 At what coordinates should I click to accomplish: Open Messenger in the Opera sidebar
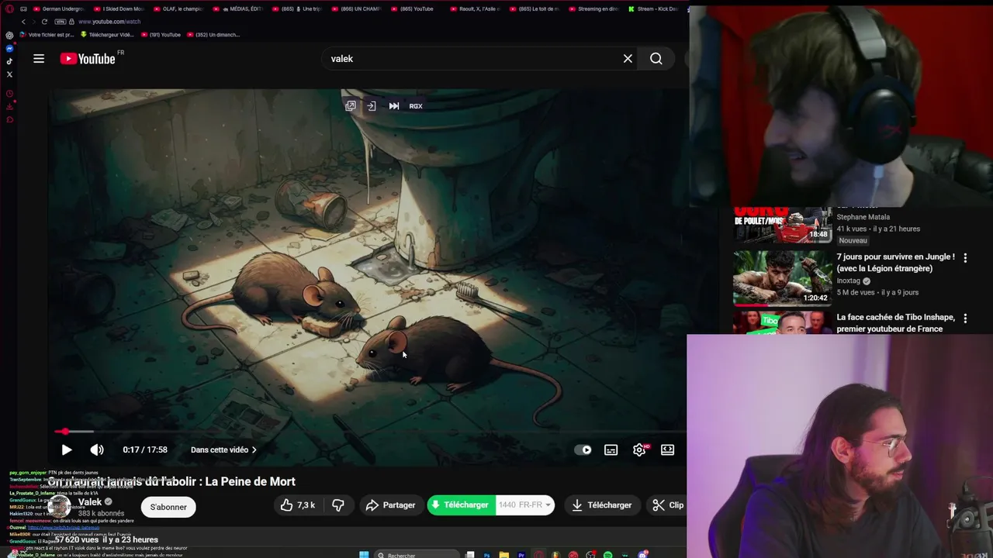pos(9,49)
